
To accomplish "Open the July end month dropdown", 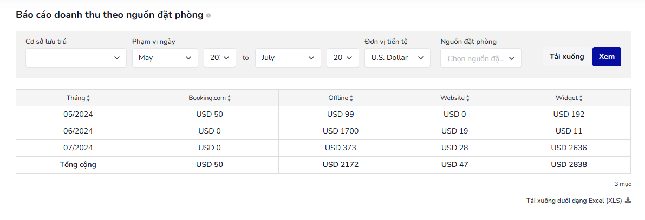I will pos(288,58).
